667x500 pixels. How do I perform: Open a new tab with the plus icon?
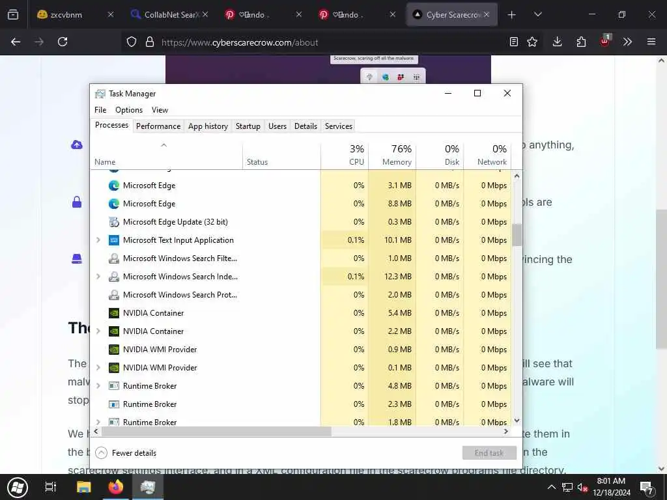[512, 15]
